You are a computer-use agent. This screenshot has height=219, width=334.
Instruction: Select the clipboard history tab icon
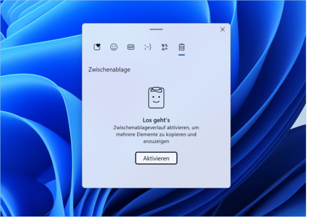(181, 46)
